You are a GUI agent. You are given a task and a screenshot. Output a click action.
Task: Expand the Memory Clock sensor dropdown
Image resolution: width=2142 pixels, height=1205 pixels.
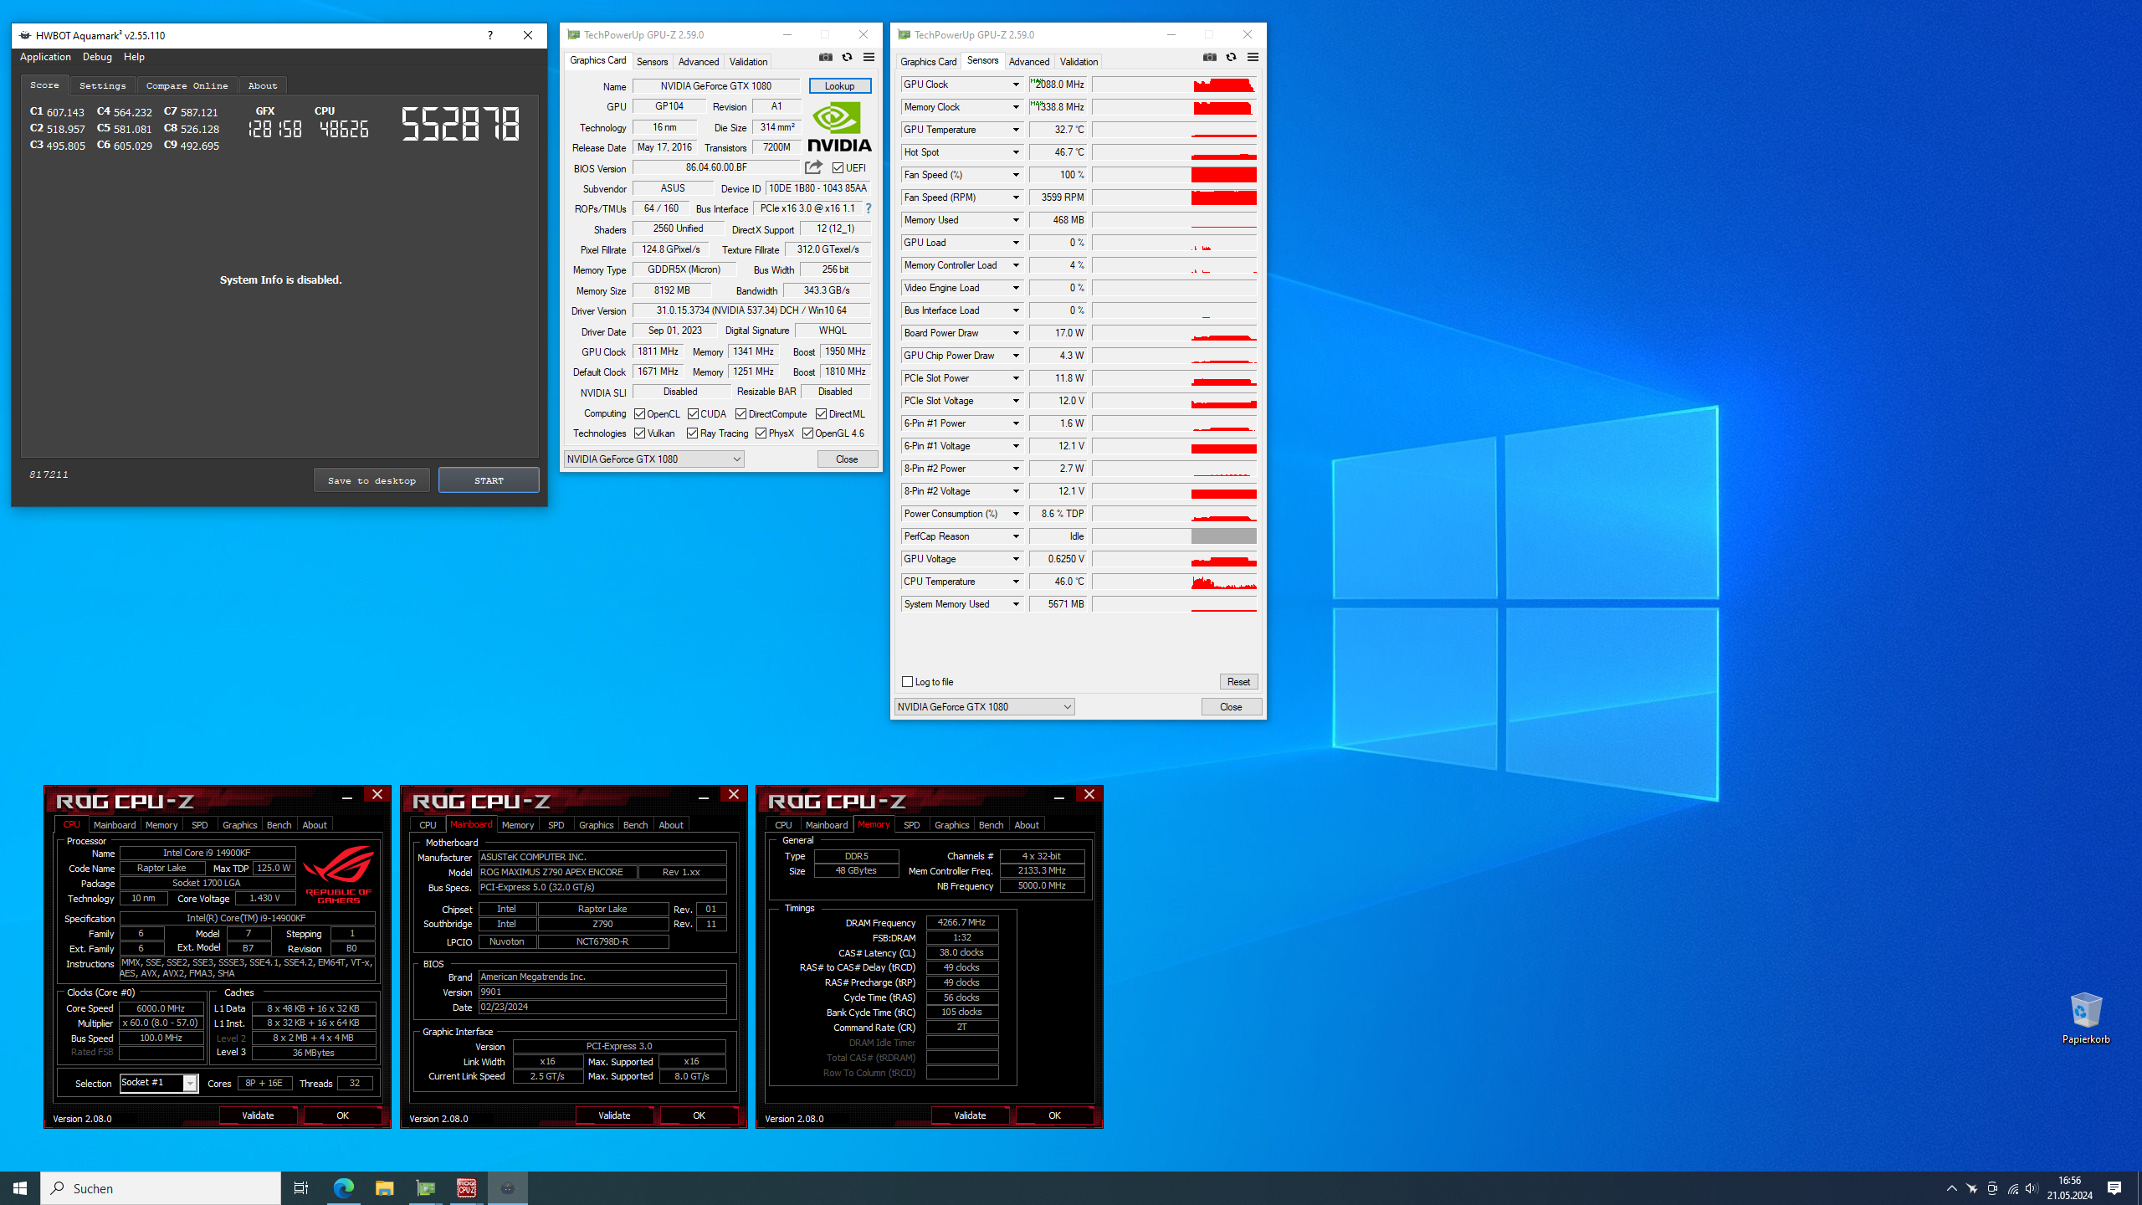pyautogui.click(x=1016, y=107)
